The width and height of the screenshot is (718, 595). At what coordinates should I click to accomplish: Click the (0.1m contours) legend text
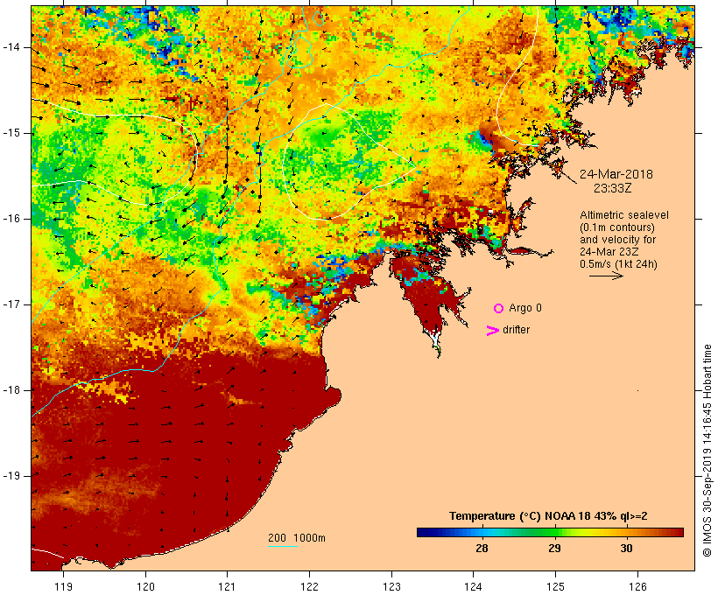(x=617, y=227)
